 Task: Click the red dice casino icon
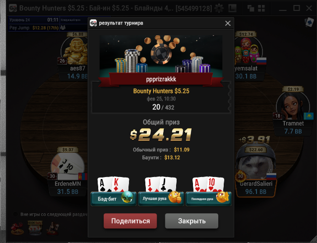[17, 229]
